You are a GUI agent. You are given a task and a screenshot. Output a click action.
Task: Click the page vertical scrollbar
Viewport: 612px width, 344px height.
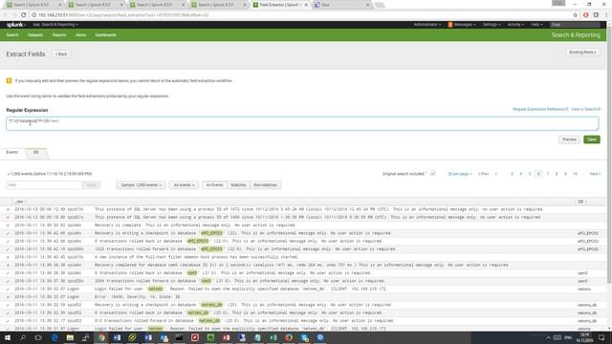[609, 156]
